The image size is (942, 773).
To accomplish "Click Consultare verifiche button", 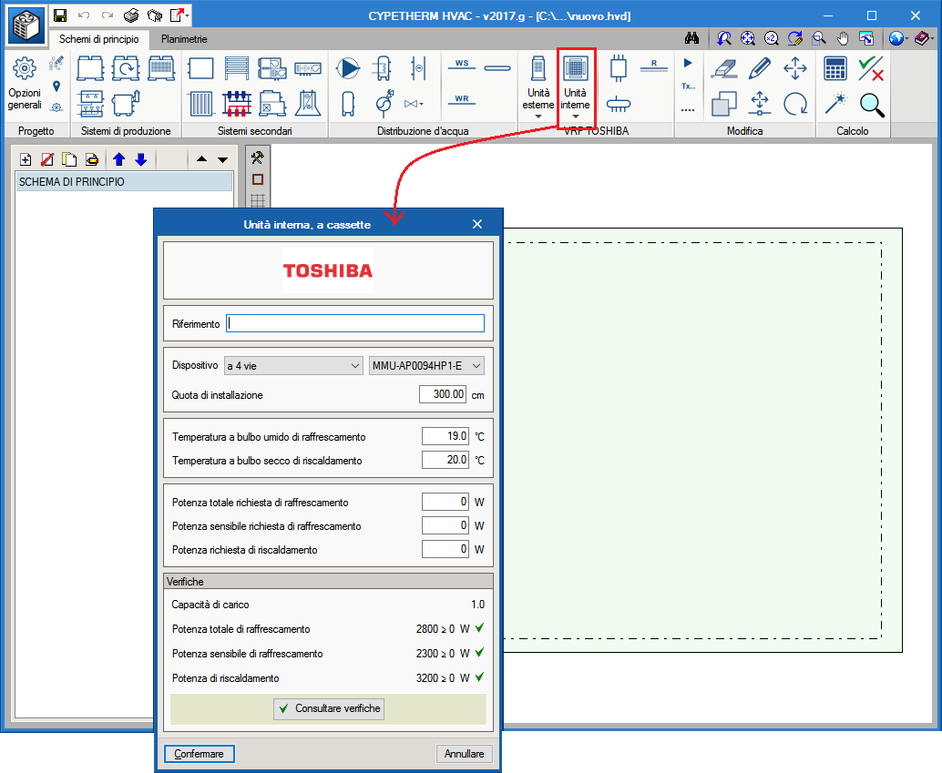I will 329,708.
